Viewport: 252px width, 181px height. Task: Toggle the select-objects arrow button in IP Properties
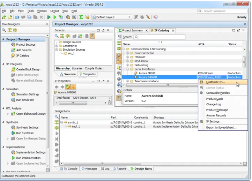tap(73, 87)
